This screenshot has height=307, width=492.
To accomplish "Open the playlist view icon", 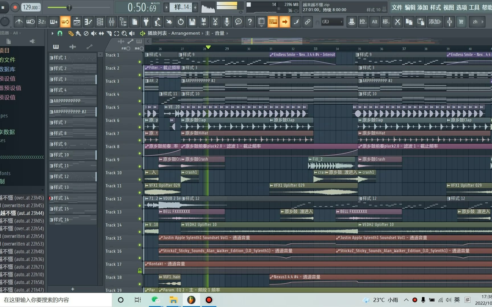I will (77, 22).
